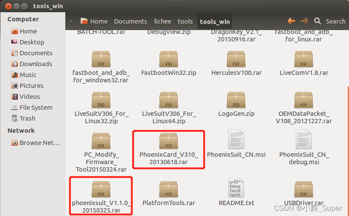Select PhoenixSuit_CN.msi file icon
The image size is (349, 216).
pyautogui.click(x=236, y=139)
